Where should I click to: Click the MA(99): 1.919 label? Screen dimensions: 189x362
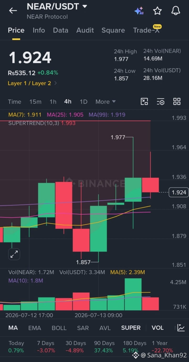107,115
